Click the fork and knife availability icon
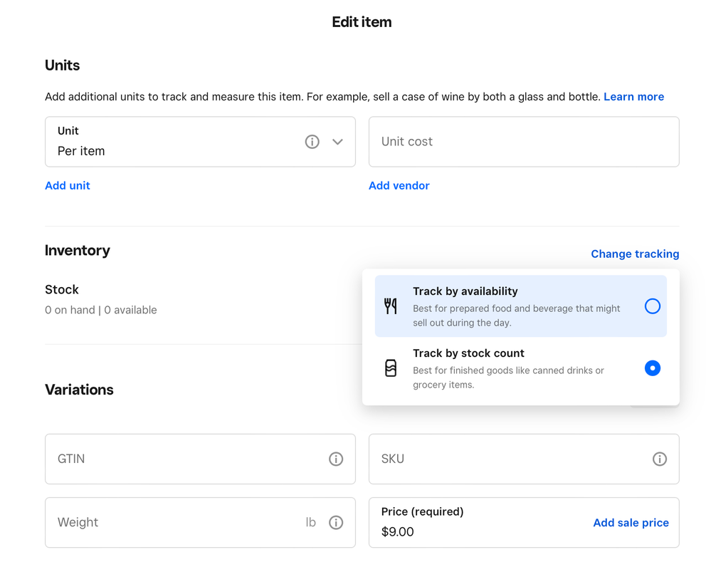Image resolution: width=711 pixels, height=567 pixels. tap(391, 306)
